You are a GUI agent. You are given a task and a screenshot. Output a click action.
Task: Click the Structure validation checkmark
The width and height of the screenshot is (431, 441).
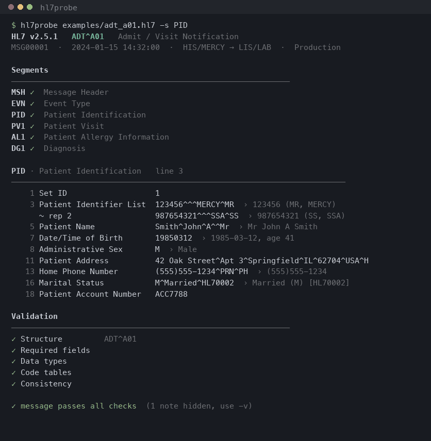click(13, 339)
